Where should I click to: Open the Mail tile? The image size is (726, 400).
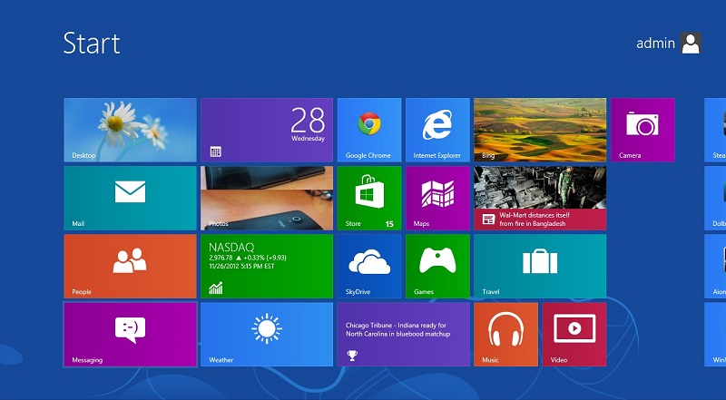coord(130,198)
